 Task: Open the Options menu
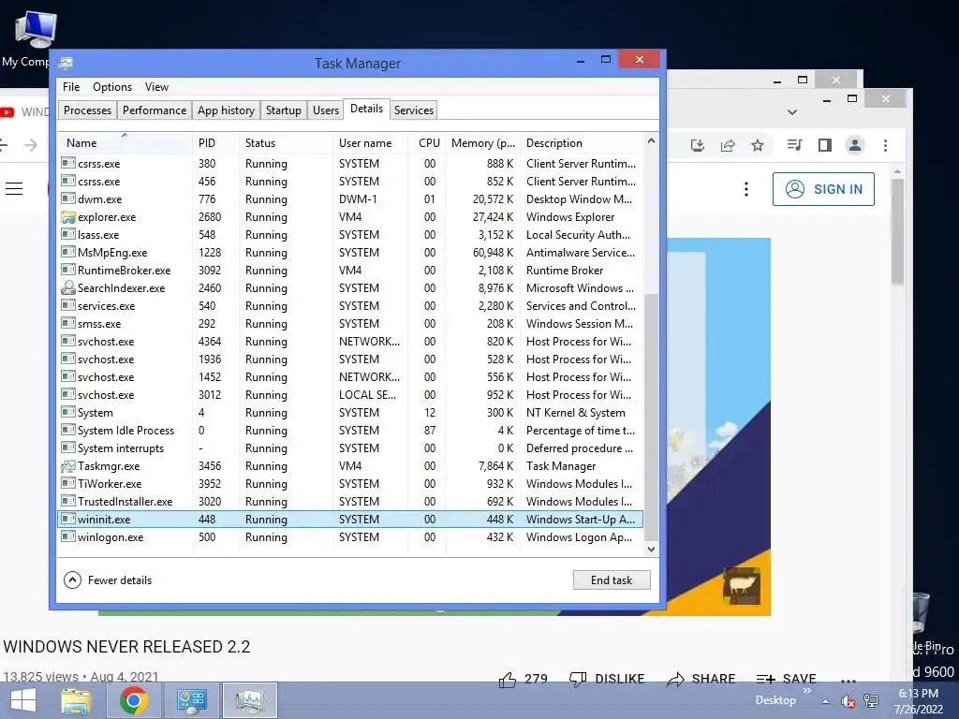(112, 87)
